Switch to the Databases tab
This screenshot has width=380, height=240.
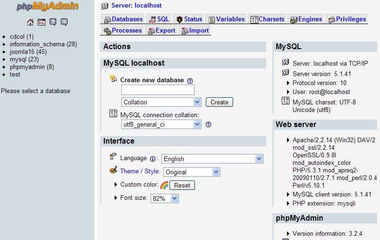pyautogui.click(x=123, y=19)
